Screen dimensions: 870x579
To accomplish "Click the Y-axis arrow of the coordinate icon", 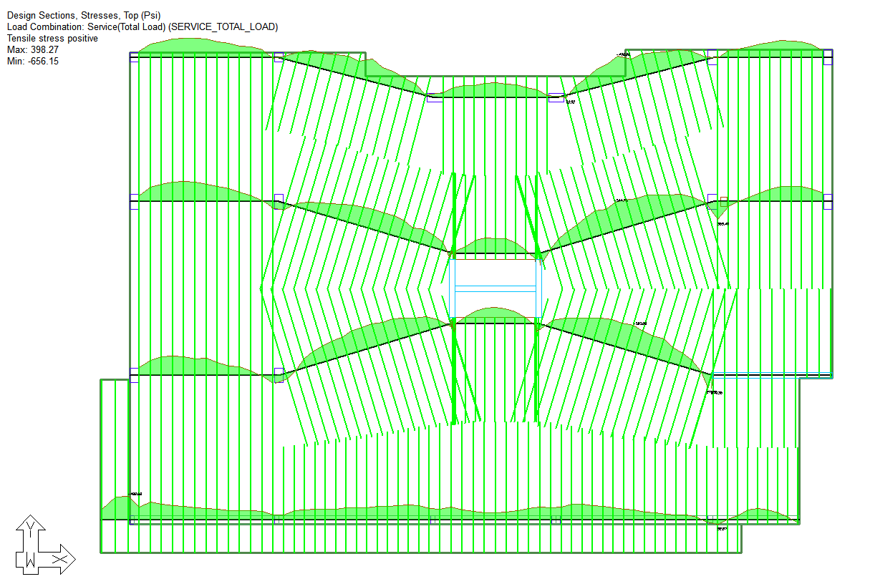I will pyautogui.click(x=30, y=525).
